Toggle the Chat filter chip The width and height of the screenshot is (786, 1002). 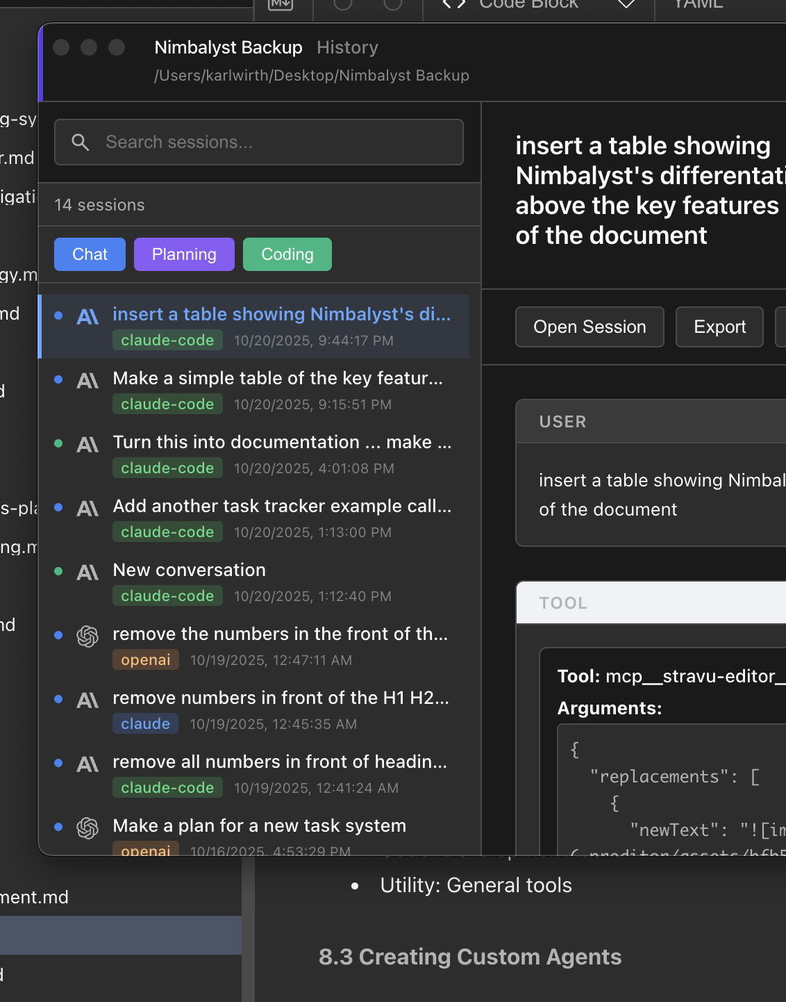click(x=90, y=254)
